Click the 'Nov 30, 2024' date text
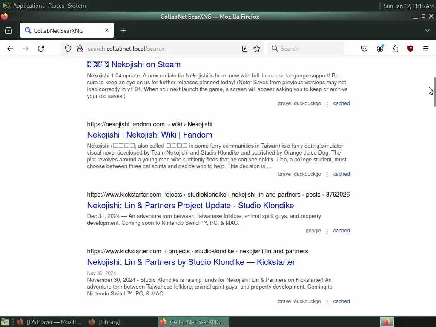Image resolution: width=436 pixels, height=327 pixels. [x=101, y=273]
